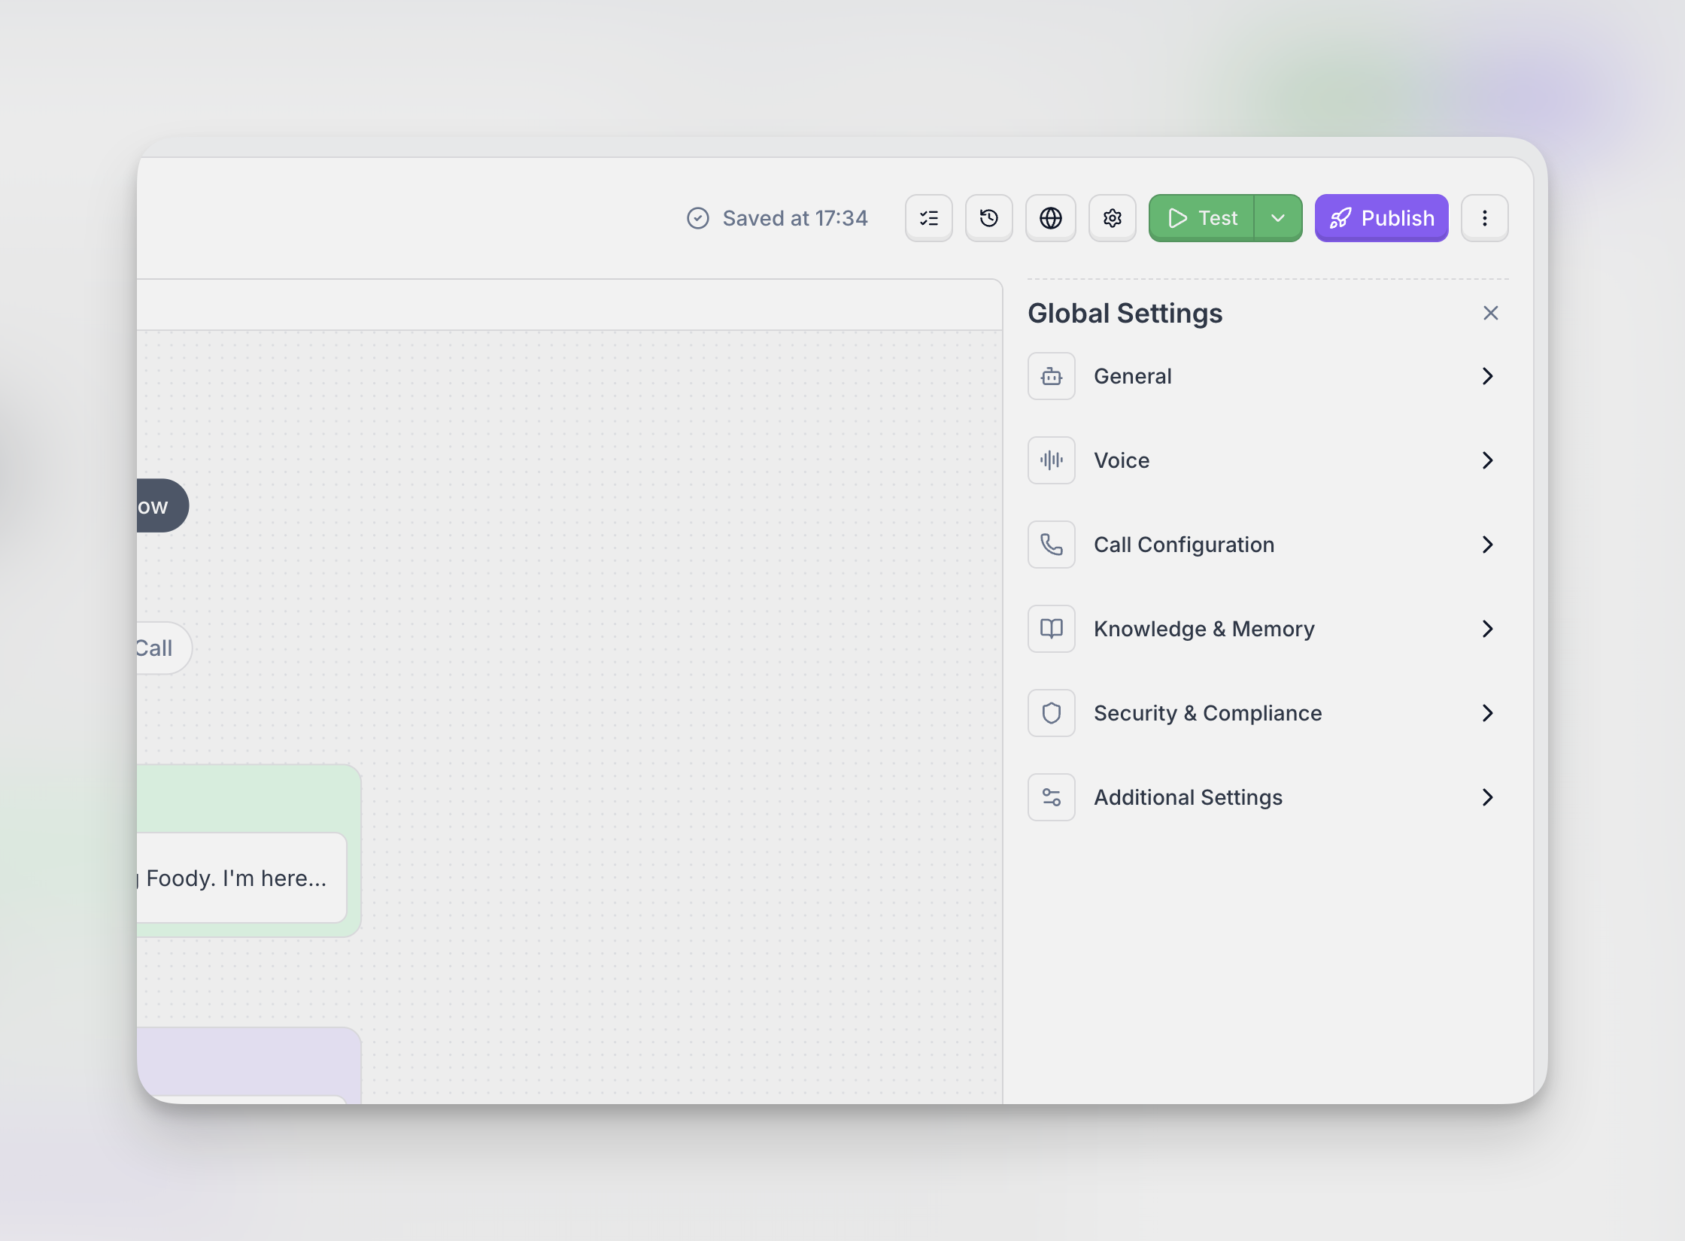The height and width of the screenshot is (1241, 1685).
Task: Open the Test button dropdown arrow
Action: 1277,218
